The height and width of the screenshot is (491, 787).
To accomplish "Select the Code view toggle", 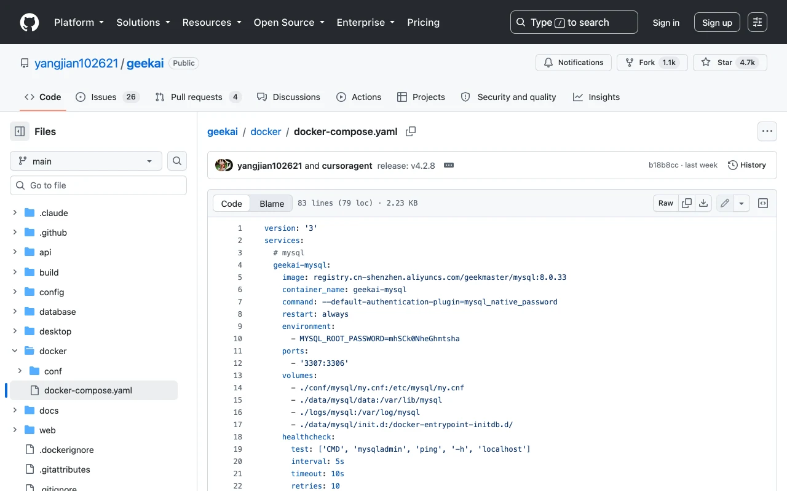I will click(232, 204).
